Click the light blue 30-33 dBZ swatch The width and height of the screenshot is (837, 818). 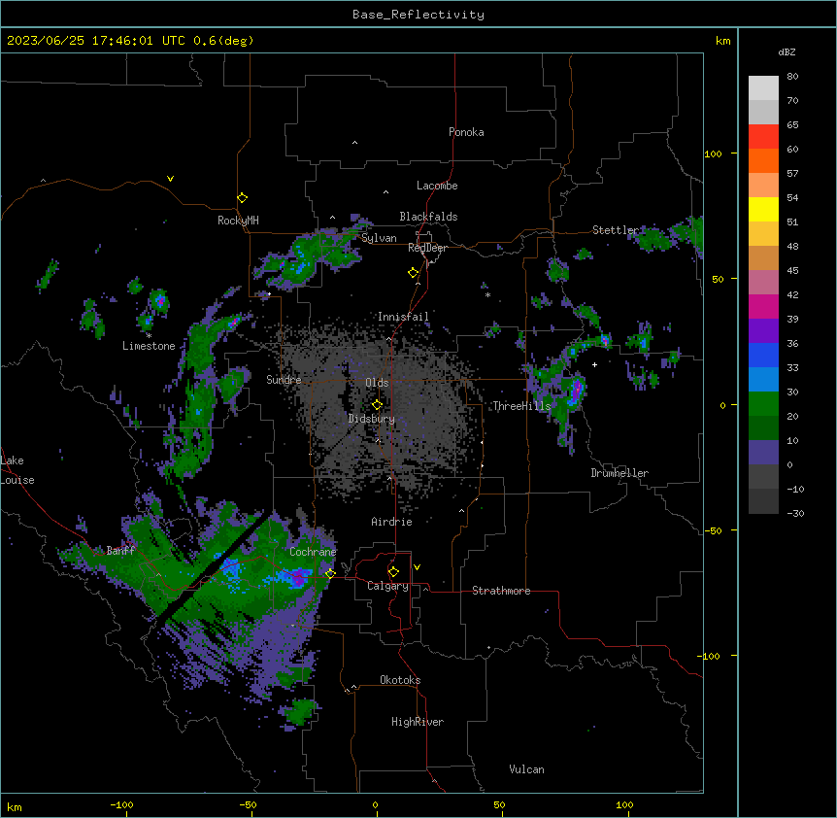[763, 380]
